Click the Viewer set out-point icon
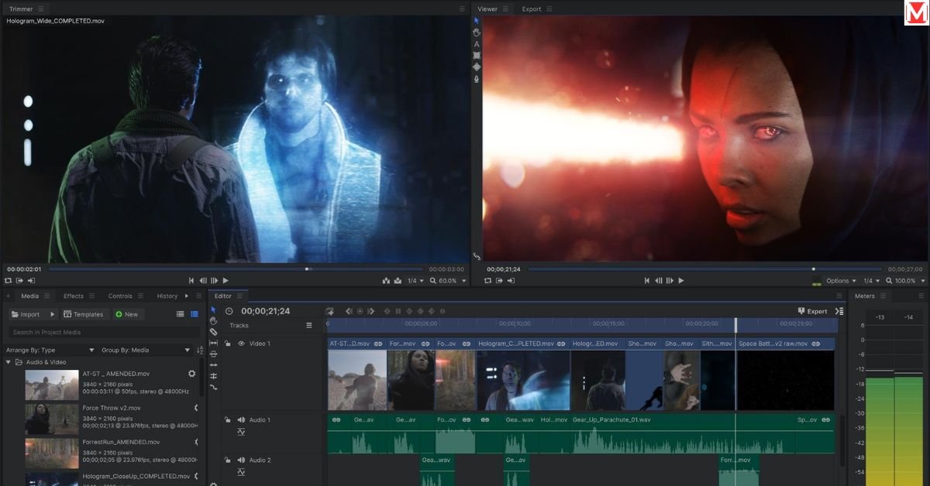The image size is (930, 486). click(511, 280)
